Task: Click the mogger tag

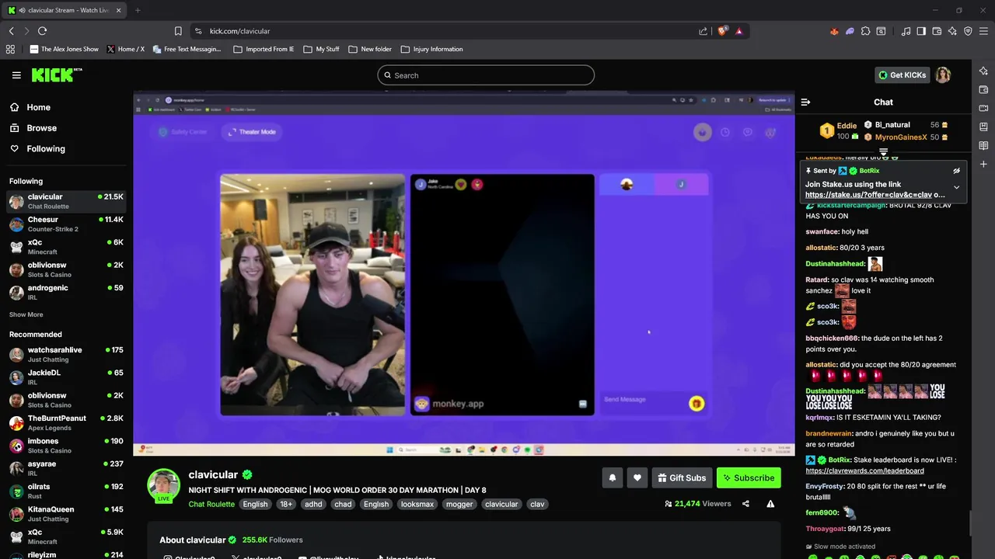Action: [459, 504]
